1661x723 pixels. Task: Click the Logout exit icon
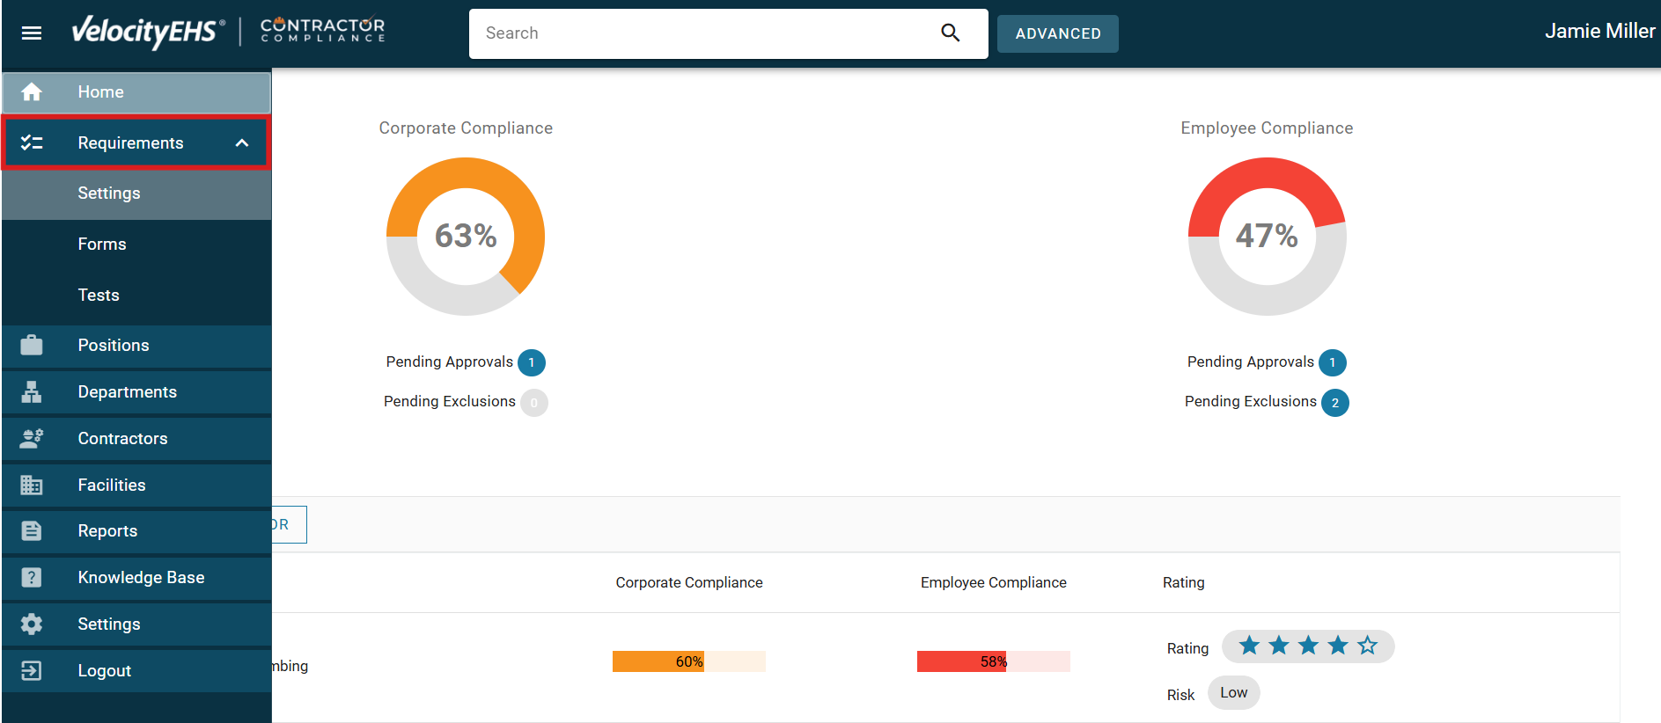click(32, 671)
